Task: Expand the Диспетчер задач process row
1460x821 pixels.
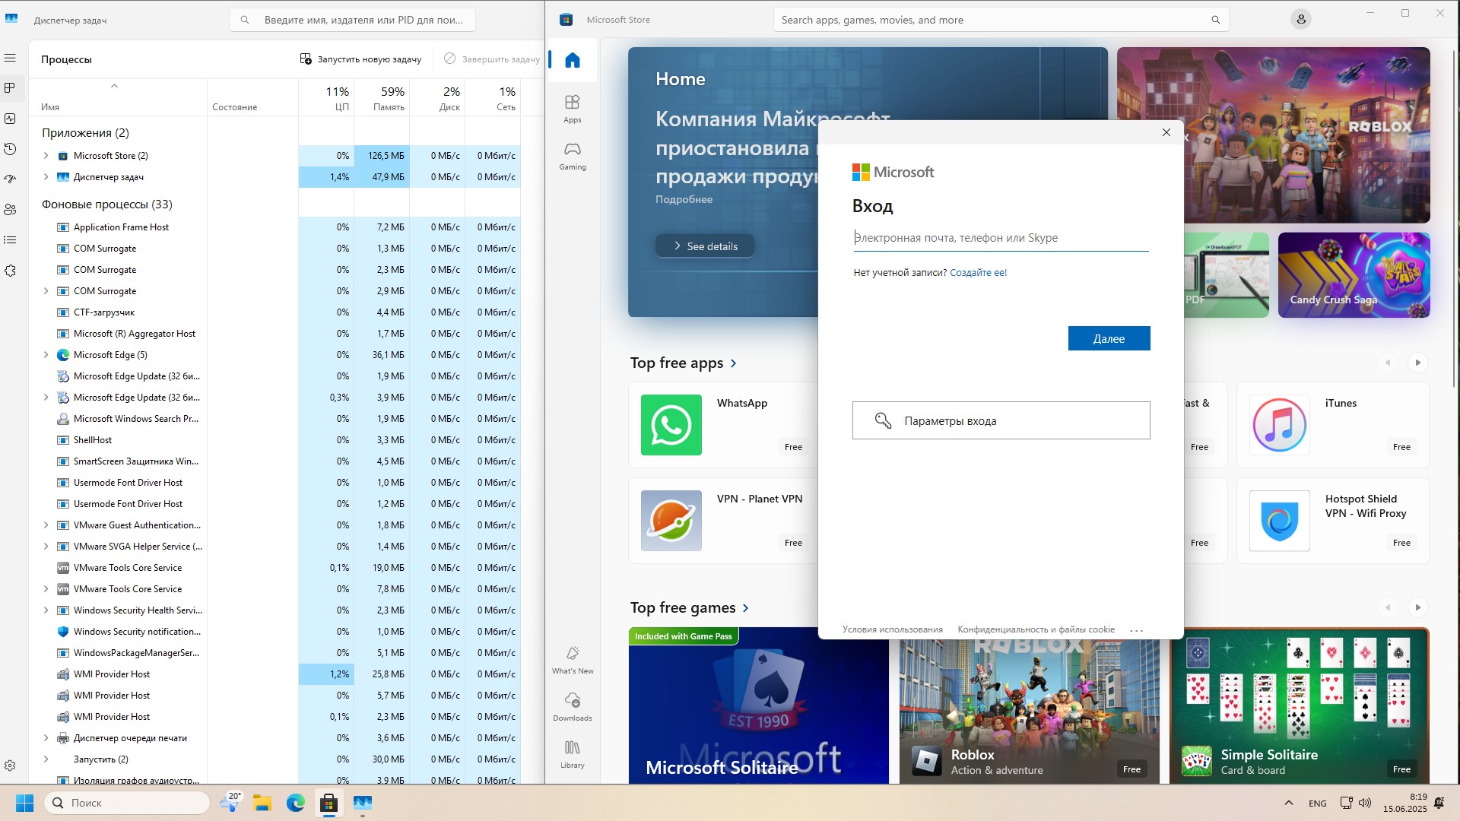Action: coord(46,176)
